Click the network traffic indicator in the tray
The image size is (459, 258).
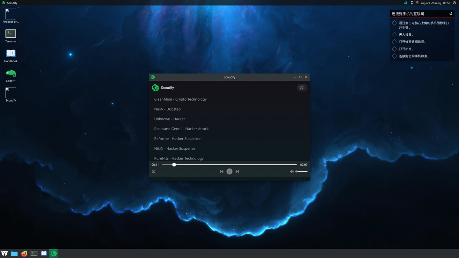[404, 3]
